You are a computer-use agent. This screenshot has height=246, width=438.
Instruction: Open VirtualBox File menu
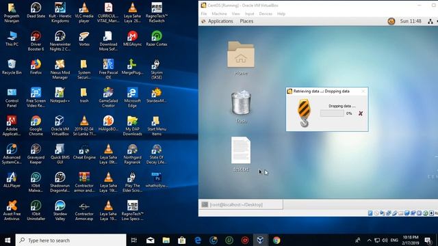204,14
